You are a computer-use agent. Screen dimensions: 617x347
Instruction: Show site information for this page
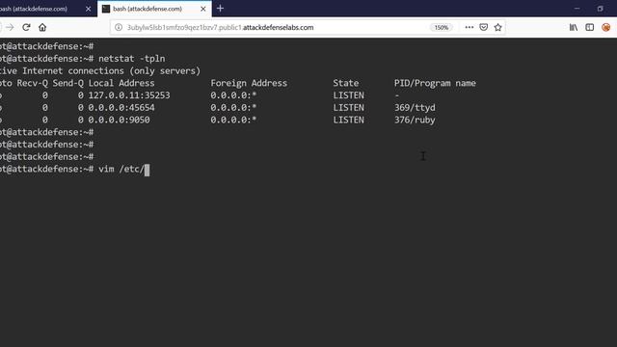coord(119,27)
